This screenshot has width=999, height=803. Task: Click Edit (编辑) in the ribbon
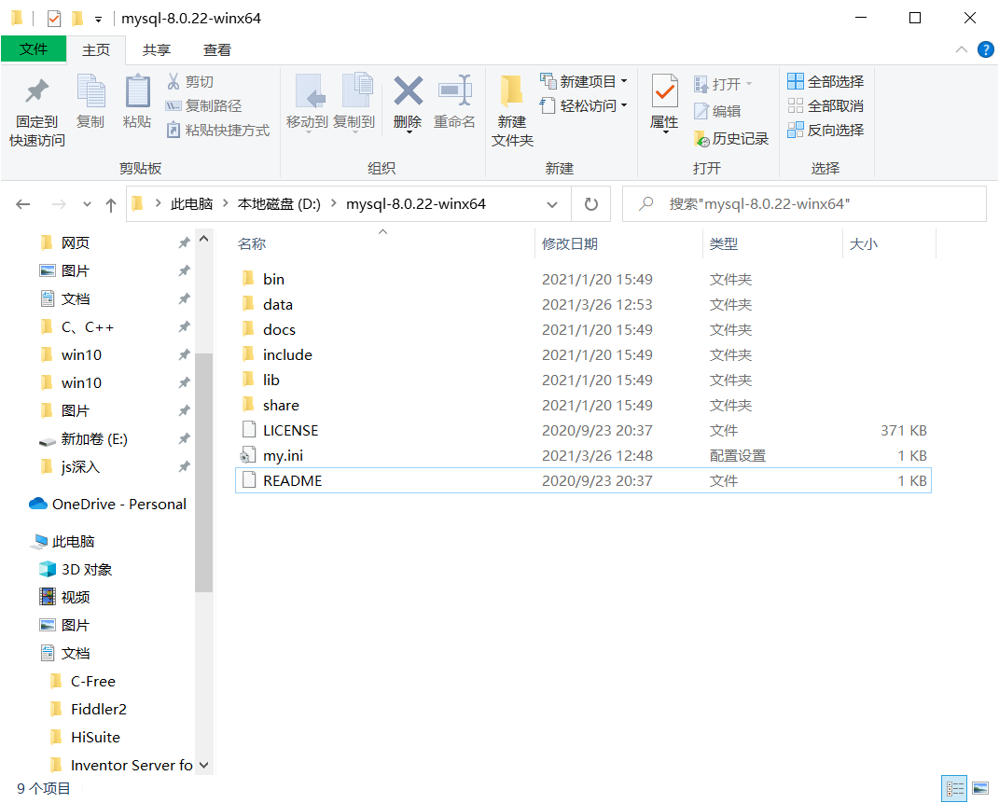click(718, 111)
